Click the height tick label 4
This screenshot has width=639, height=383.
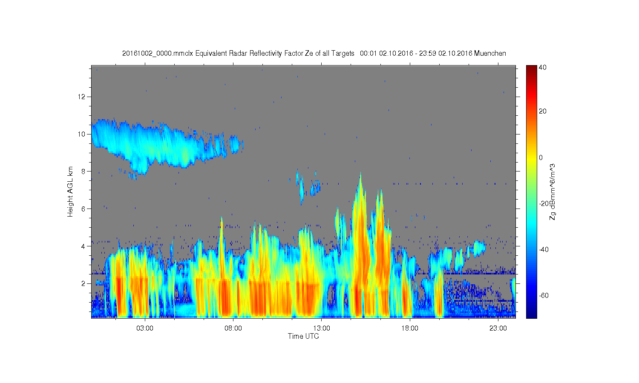tap(84, 246)
